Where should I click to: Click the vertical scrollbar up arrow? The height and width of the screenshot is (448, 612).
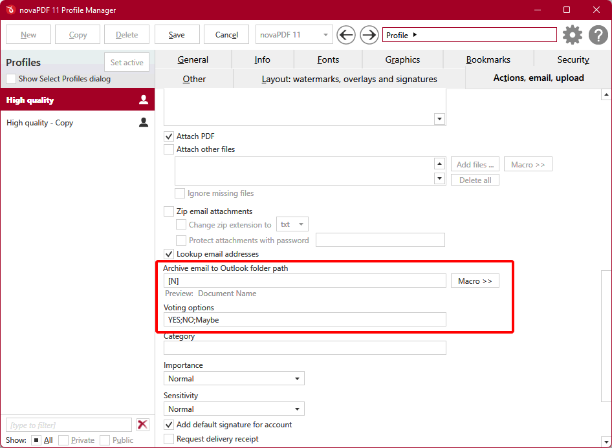[x=606, y=94]
